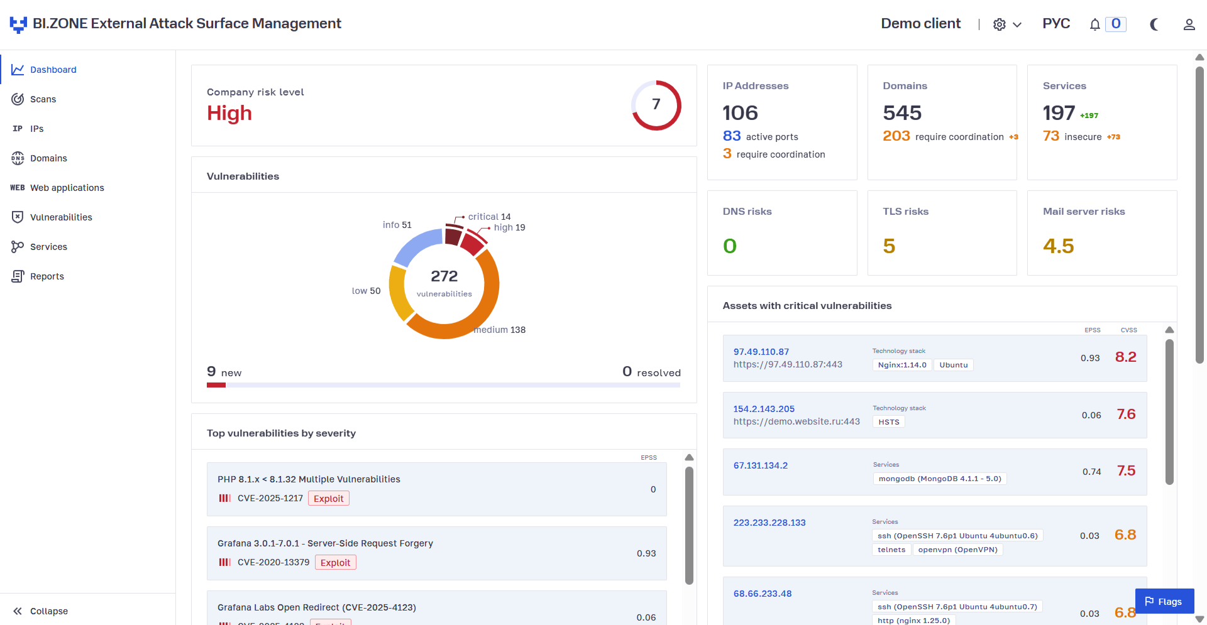Click the Nginx:1.14.0 technology tag
Screen dimensions: 1207x625
902,365
